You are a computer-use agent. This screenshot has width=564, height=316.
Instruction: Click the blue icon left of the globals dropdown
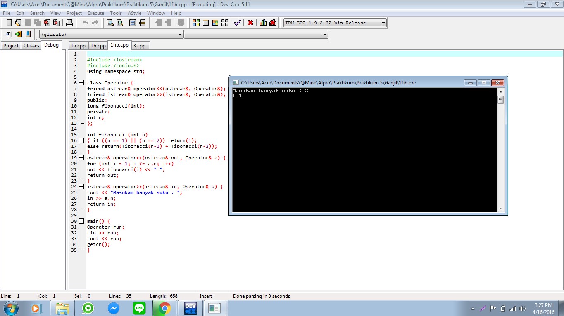click(x=28, y=34)
